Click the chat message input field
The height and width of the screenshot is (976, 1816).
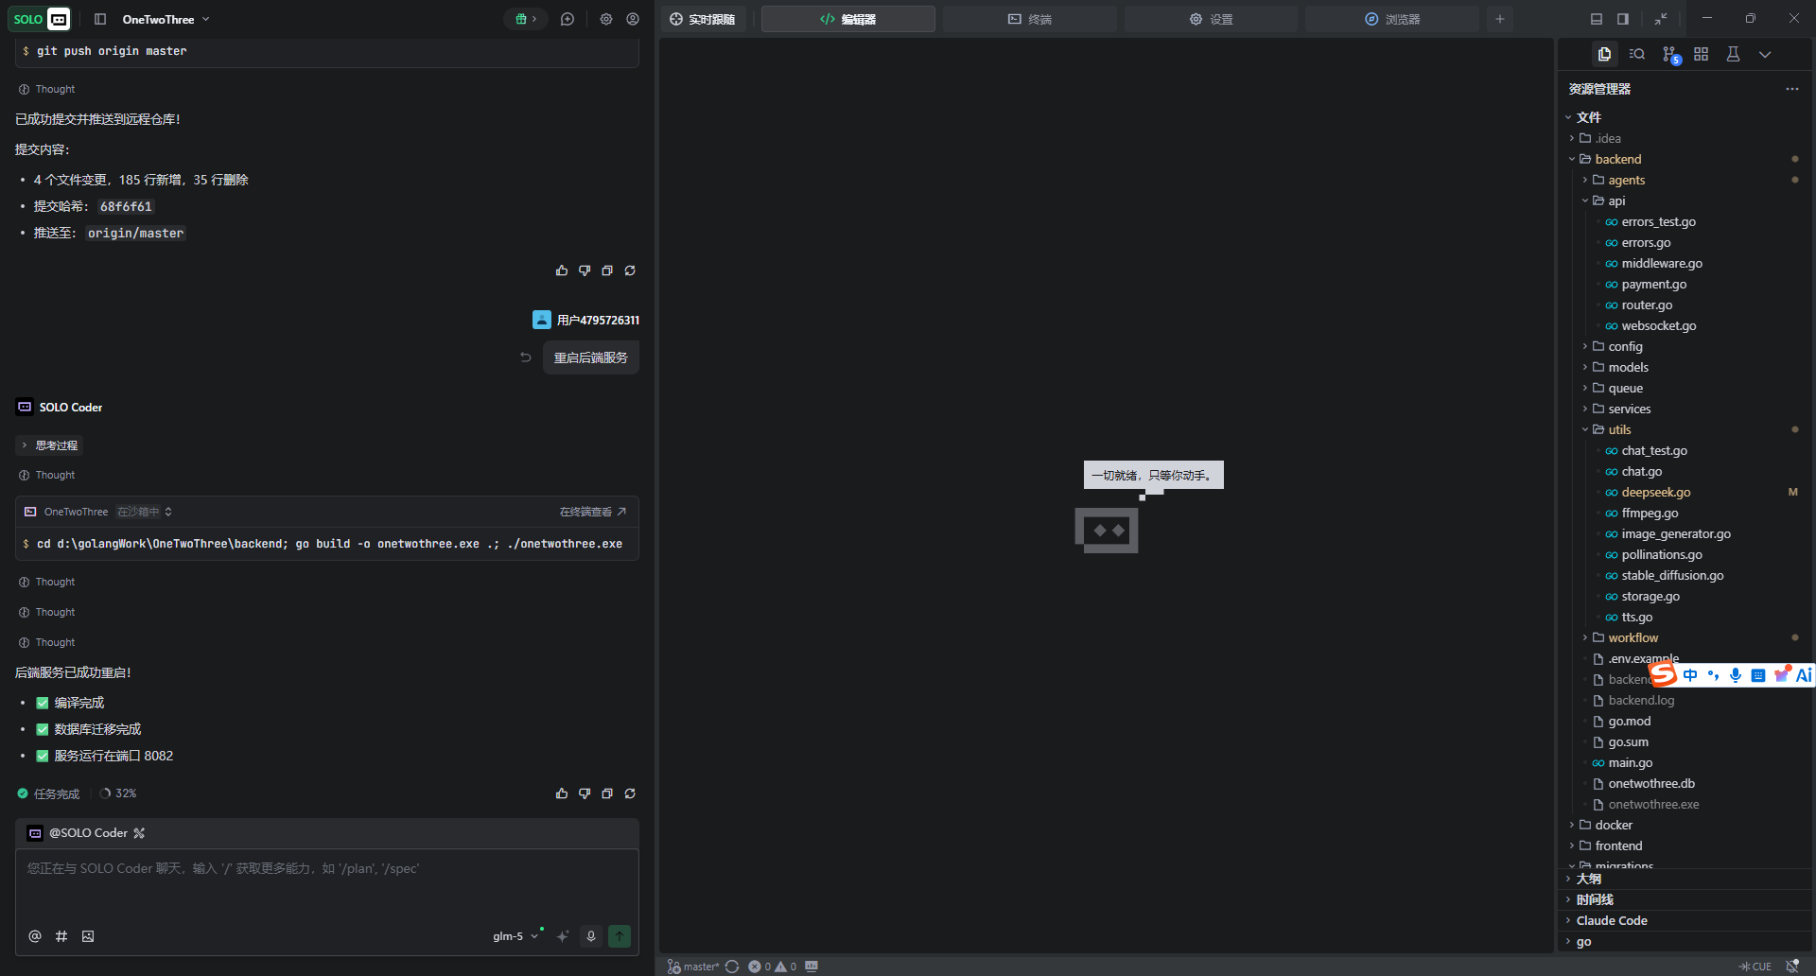(x=326, y=889)
